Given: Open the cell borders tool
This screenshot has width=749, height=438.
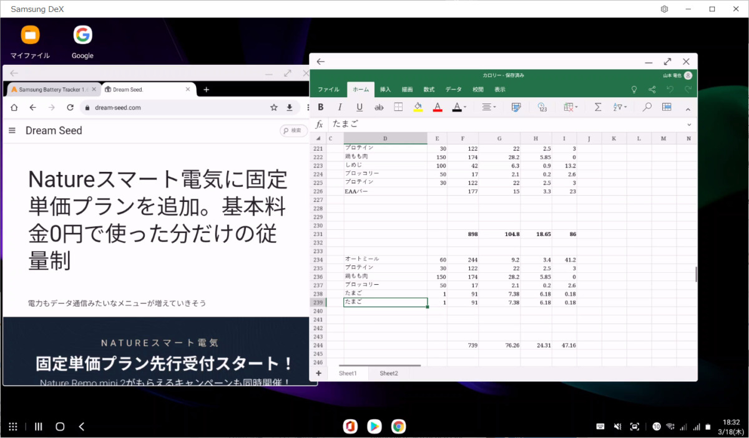Looking at the screenshot, I should 398,107.
